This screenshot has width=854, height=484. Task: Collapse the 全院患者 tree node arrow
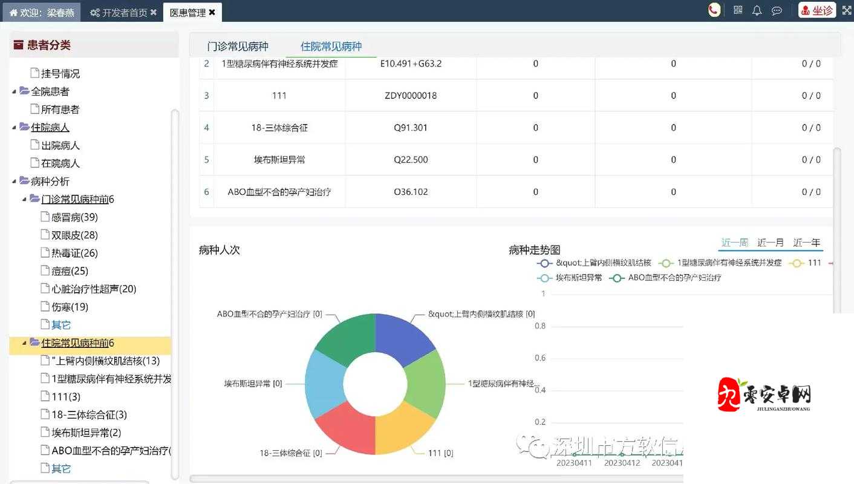[x=15, y=91]
